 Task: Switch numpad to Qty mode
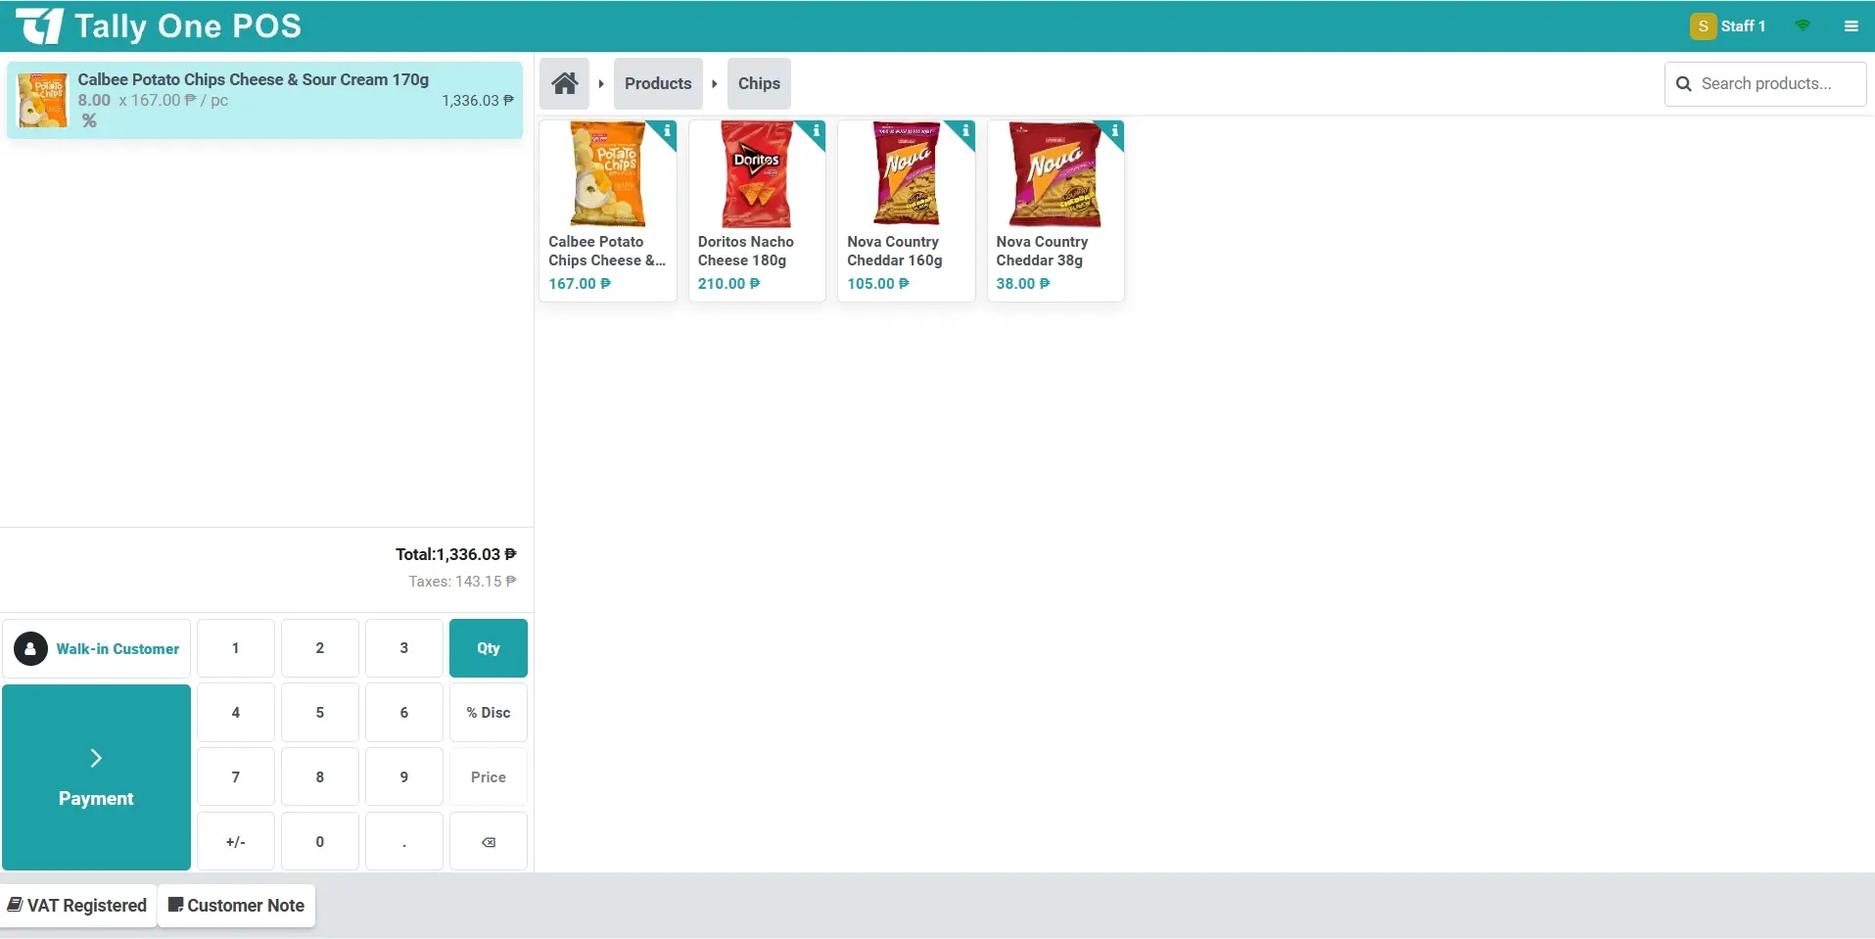(x=488, y=648)
